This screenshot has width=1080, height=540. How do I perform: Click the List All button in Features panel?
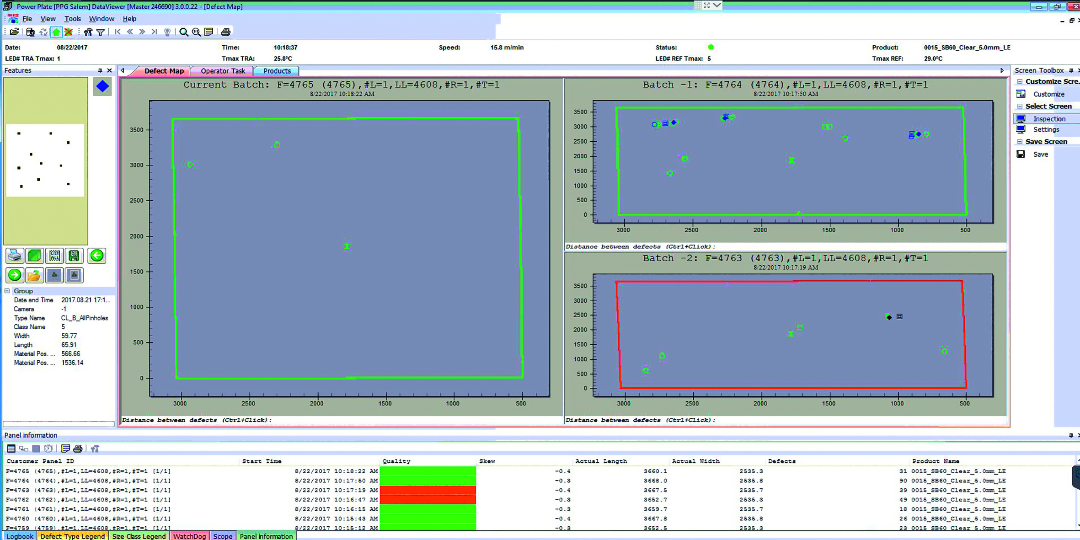54,256
